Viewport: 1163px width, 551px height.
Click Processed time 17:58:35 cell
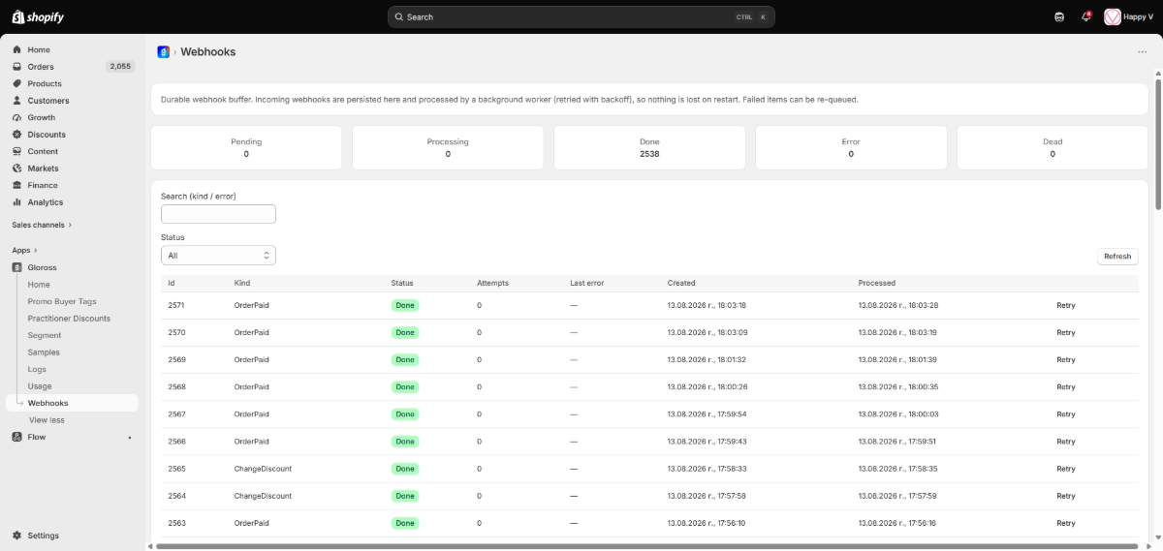(x=897, y=469)
